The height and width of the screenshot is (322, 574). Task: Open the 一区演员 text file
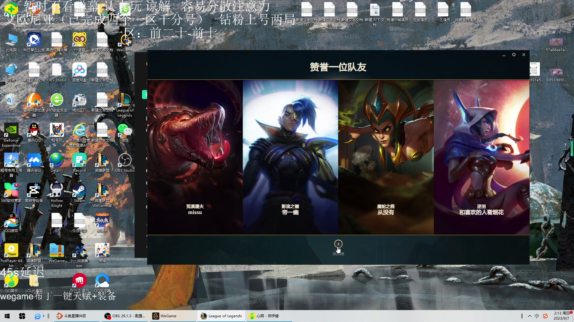coord(443,12)
